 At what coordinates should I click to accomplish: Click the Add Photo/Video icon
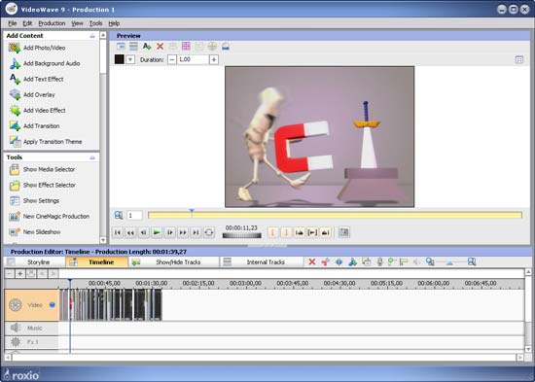tap(15, 48)
